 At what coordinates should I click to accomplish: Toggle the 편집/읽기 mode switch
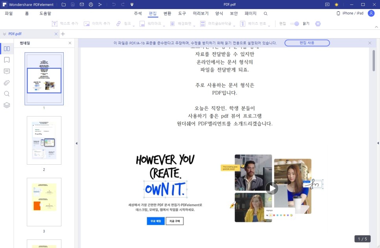(x=295, y=24)
